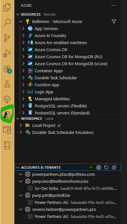This screenshot has width=127, height=224.
Task: Click the Bellimmo subscription key icon
Action: click(27, 22)
